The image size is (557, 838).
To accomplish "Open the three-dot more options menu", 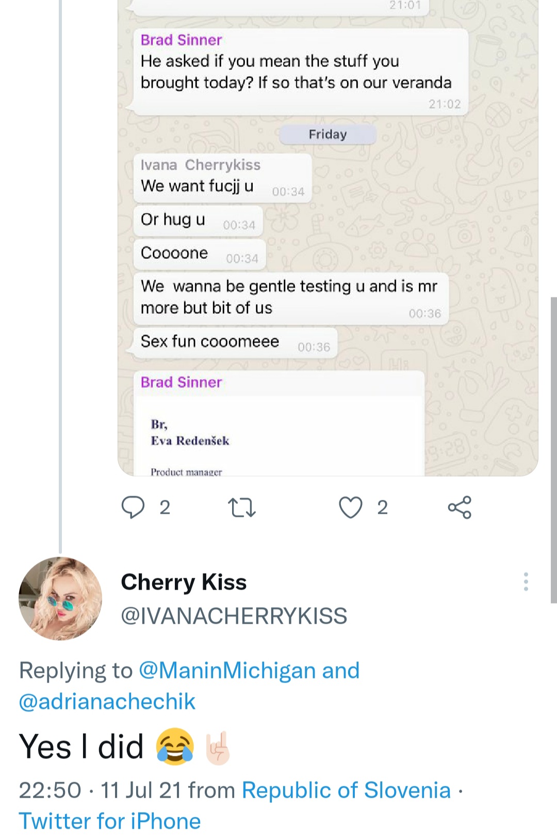I will click(x=526, y=581).
